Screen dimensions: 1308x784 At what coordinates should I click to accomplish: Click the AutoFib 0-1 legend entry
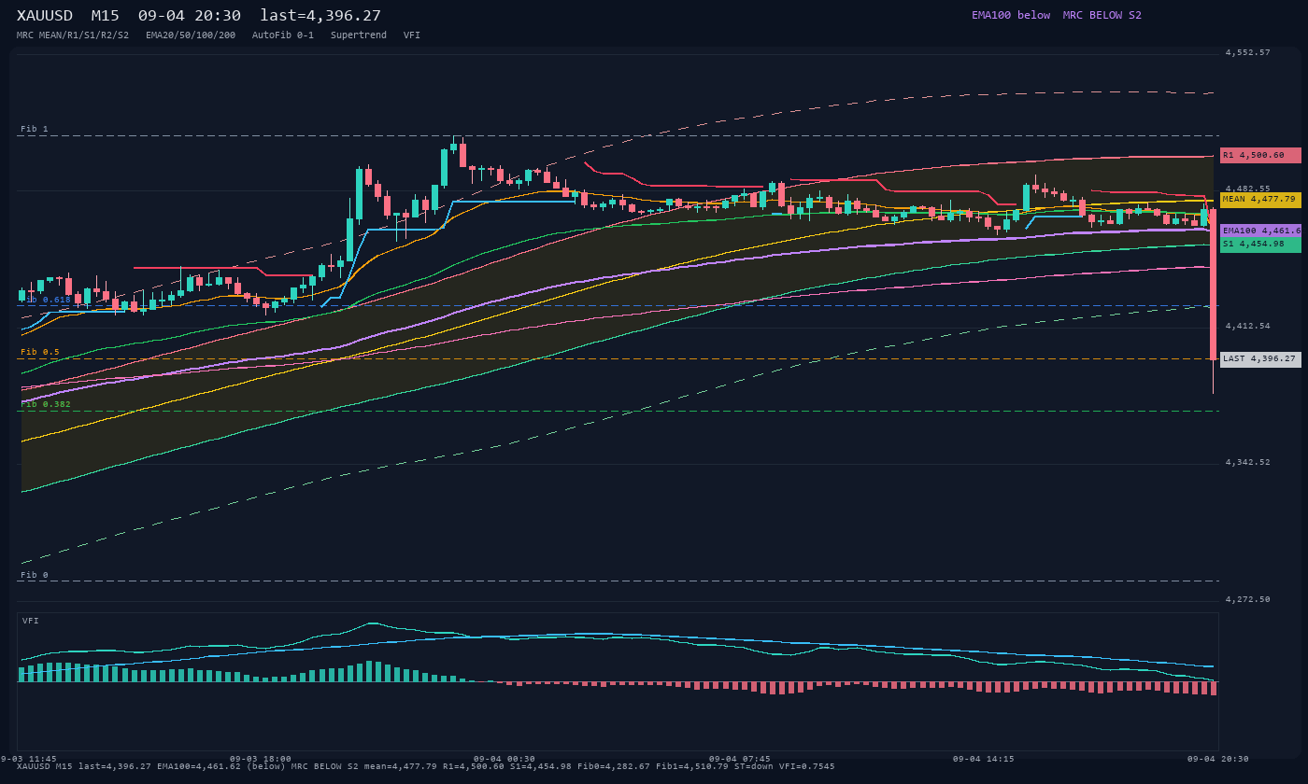[x=283, y=35]
